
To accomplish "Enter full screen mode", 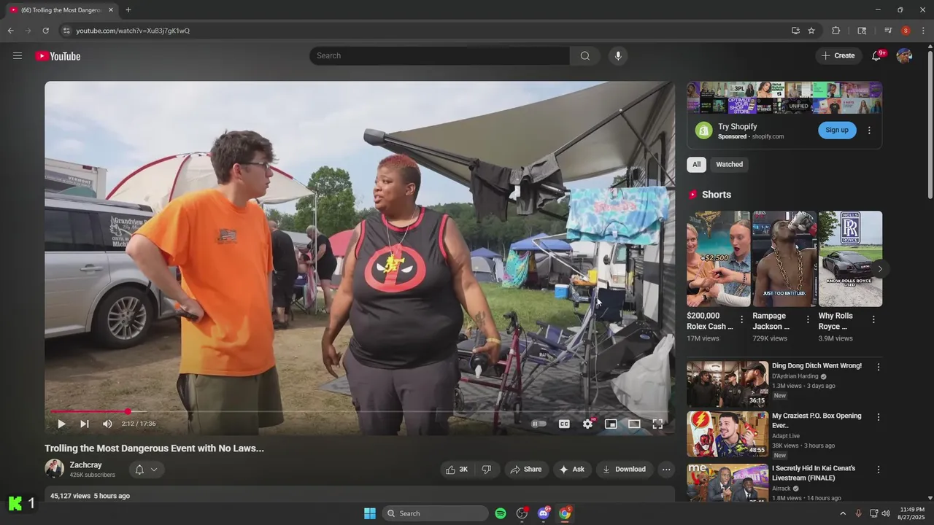I will coord(657,424).
